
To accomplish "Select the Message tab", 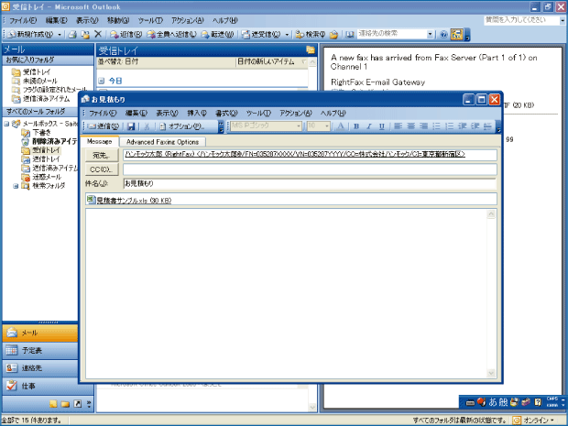I will pyautogui.click(x=99, y=141).
